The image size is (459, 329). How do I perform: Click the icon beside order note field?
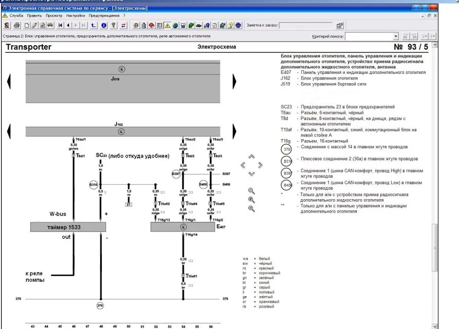tap(340, 26)
